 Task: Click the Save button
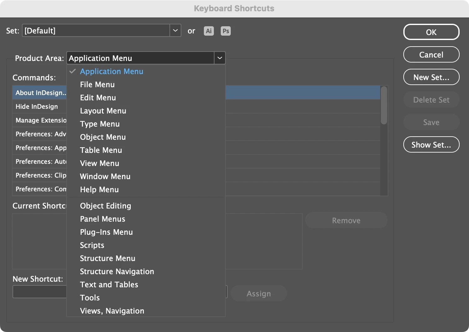point(431,122)
